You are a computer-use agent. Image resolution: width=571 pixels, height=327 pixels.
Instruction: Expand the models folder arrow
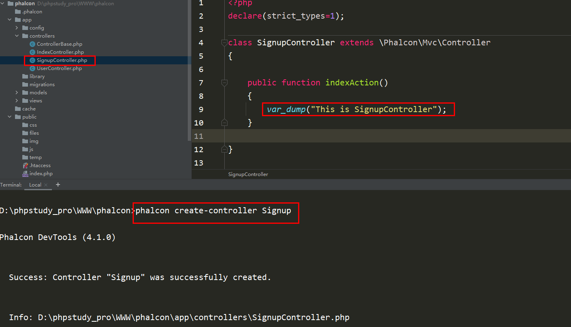click(x=17, y=93)
